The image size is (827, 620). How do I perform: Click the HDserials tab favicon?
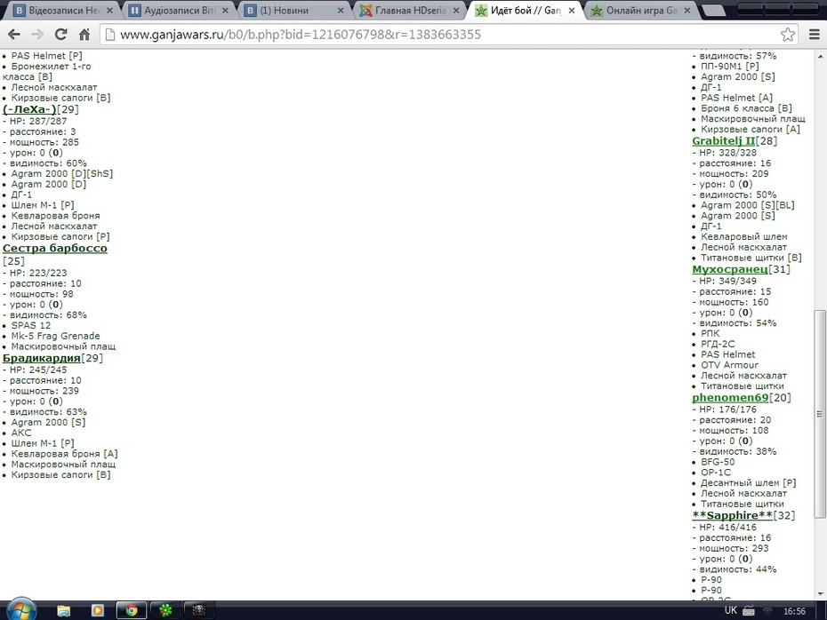tap(365, 11)
